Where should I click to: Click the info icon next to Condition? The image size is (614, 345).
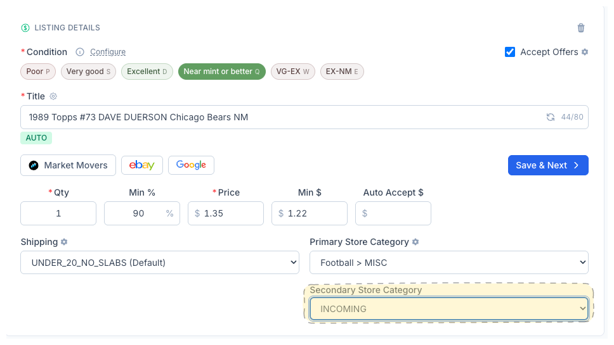80,52
